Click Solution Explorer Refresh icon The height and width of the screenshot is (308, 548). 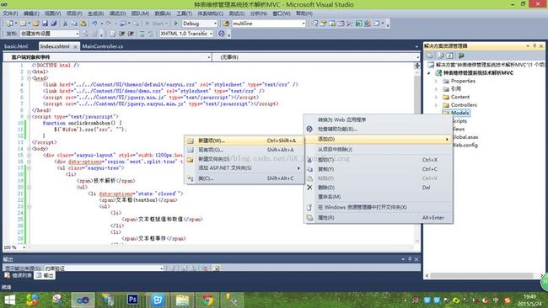click(x=450, y=56)
